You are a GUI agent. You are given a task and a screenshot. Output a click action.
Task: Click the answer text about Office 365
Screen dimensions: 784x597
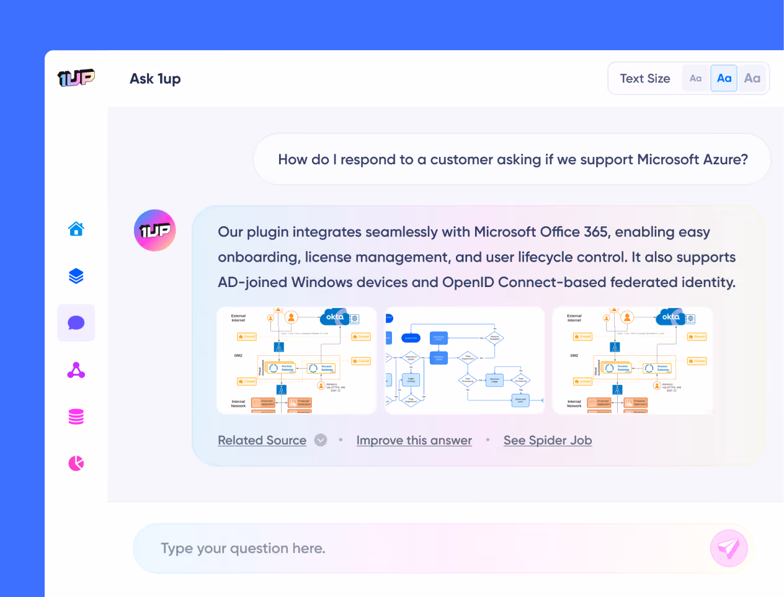476,257
